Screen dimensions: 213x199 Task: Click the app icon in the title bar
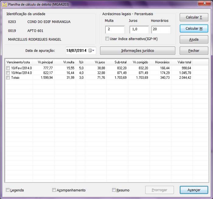tap(4, 4)
